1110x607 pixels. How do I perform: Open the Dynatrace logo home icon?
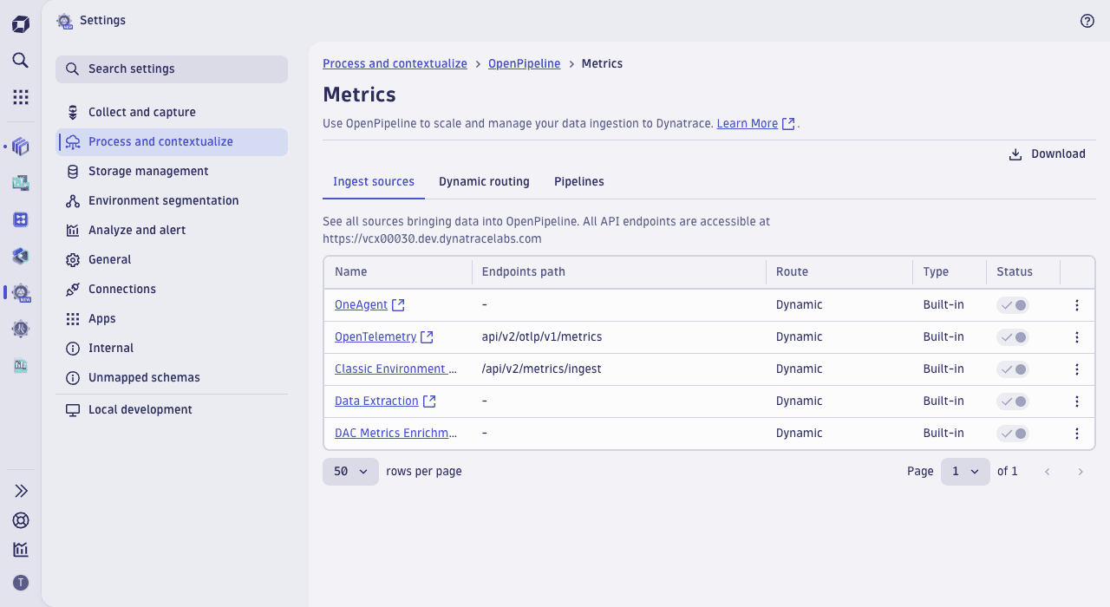pos(21,24)
